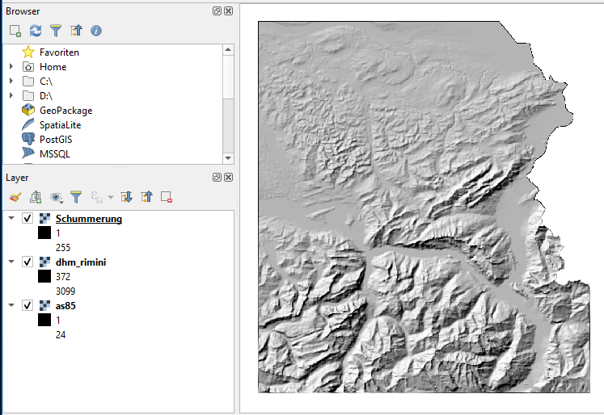Expand the Home folder in Browser
604x415 pixels.
click(11, 67)
